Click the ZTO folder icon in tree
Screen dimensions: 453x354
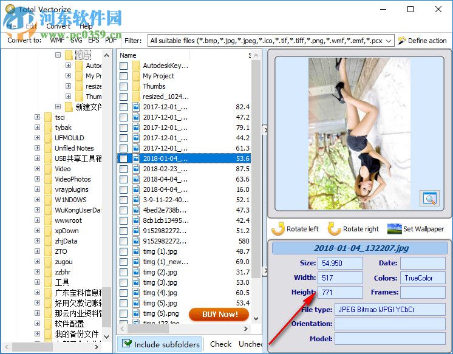coord(48,251)
